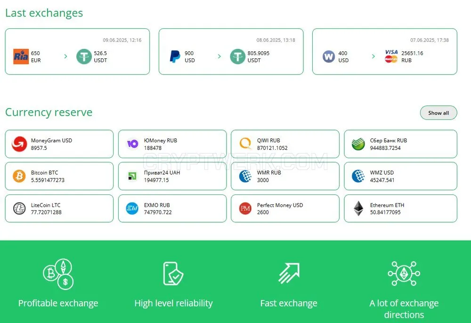
Task: Click the arrow between 400 USD and 25651.16 RUB
Action: (374, 57)
